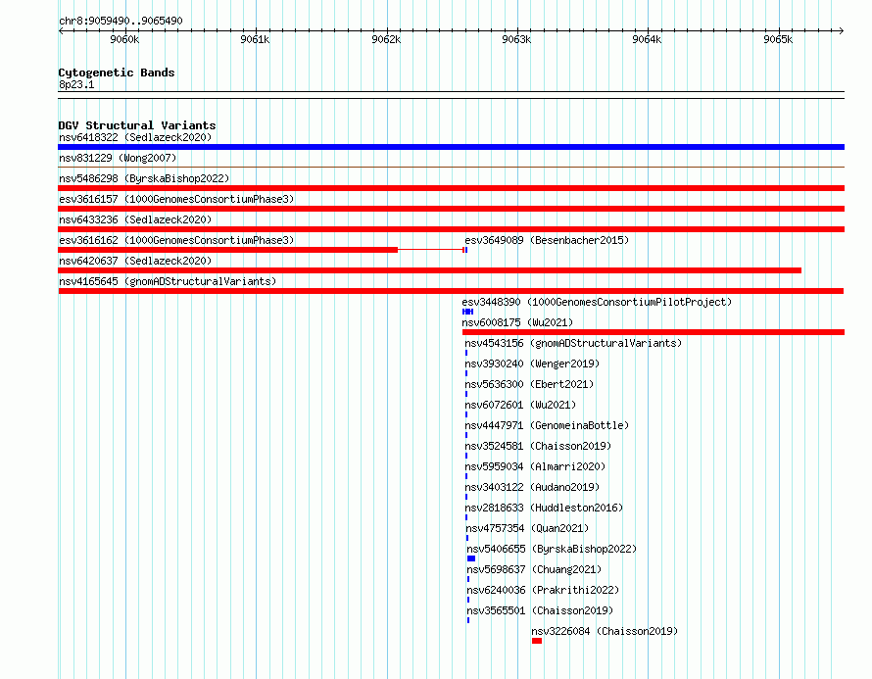This screenshot has height=679, width=872.
Task: Open nsv3930240 (Wenger2019) variant label
Action: [x=532, y=364]
